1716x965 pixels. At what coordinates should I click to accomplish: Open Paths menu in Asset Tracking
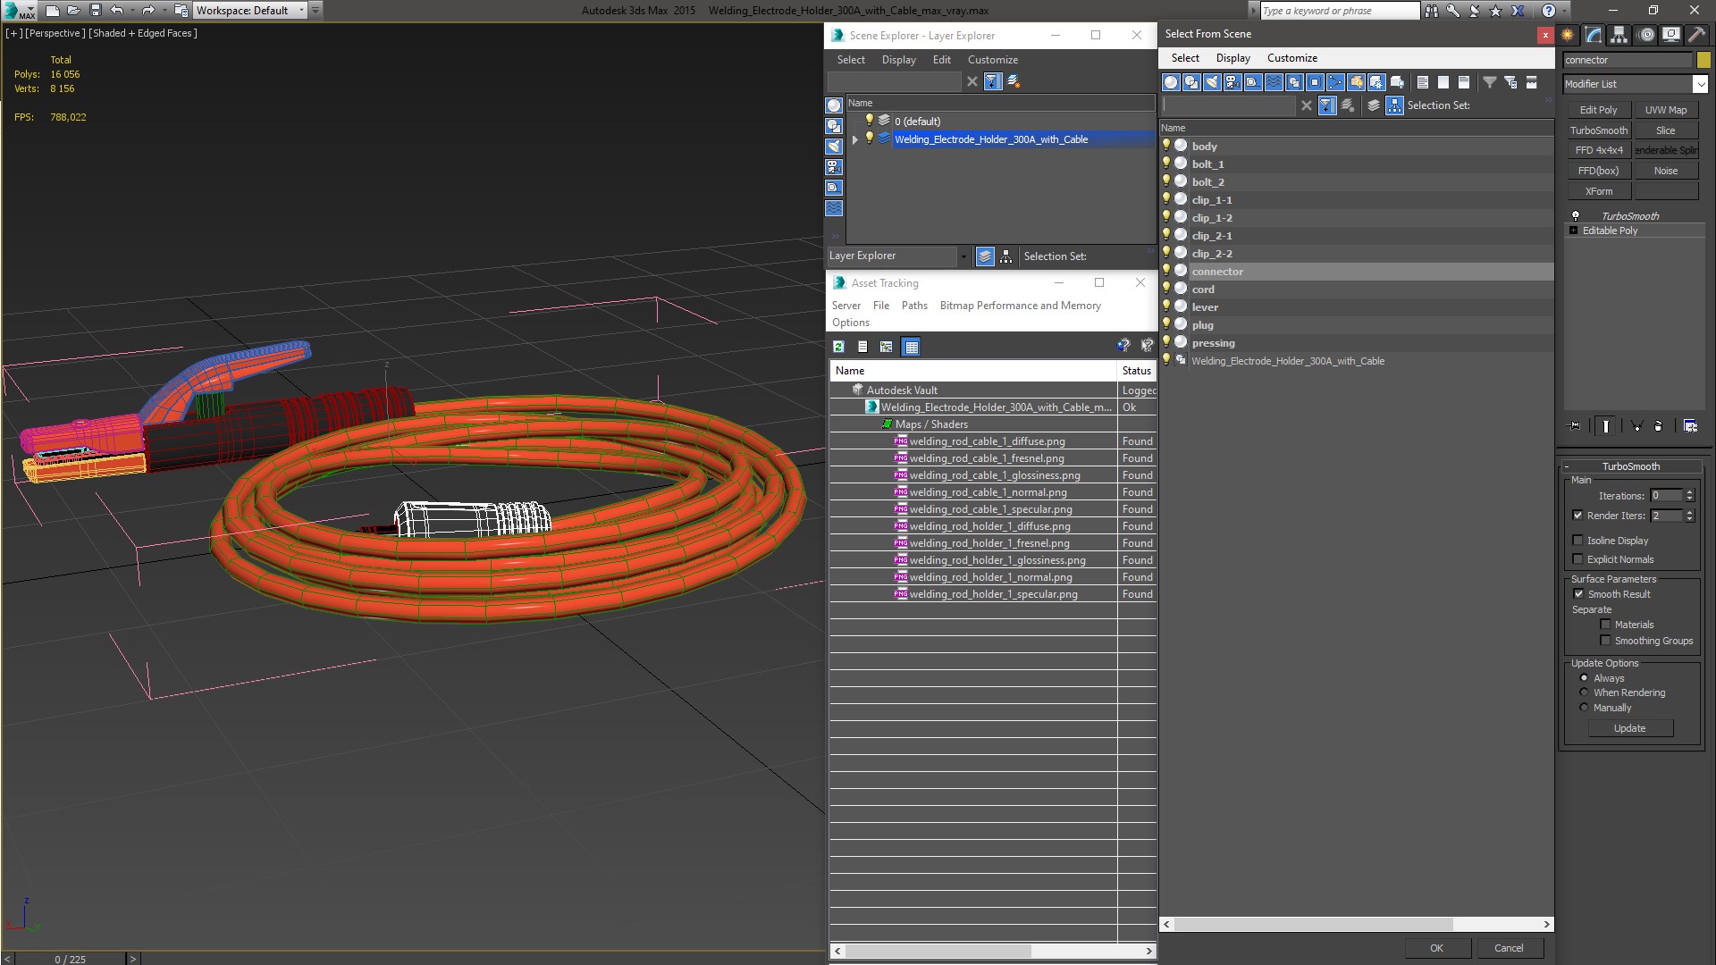(913, 306)
